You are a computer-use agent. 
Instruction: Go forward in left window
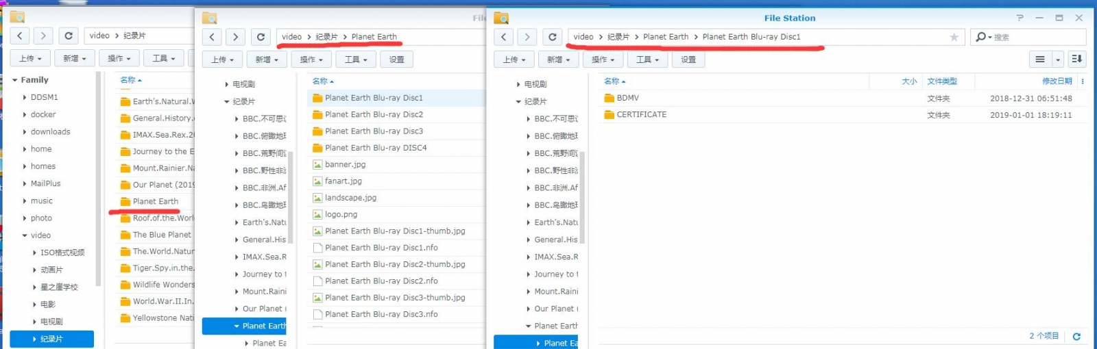tap(43, 36)
